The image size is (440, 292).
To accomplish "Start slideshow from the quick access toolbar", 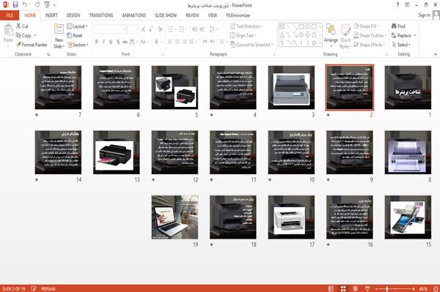I will [47, 5].
